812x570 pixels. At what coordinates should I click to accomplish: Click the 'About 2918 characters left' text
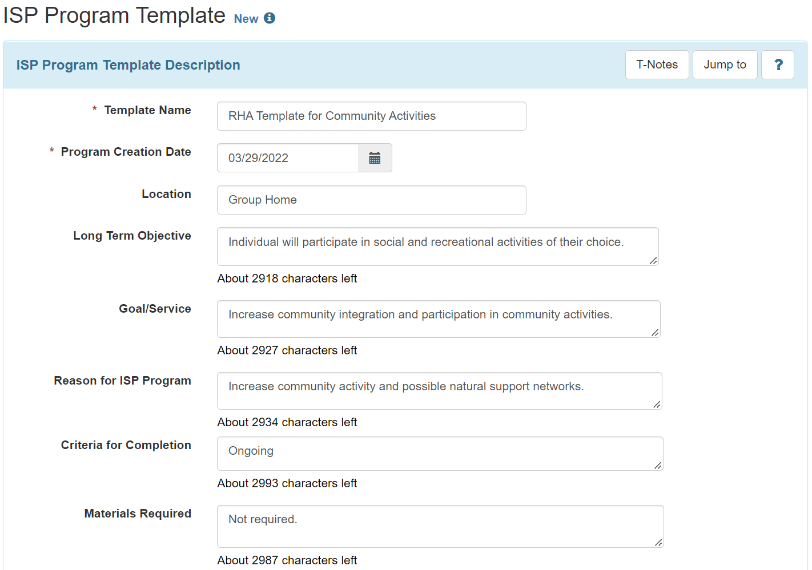click(x=287, y=278)
